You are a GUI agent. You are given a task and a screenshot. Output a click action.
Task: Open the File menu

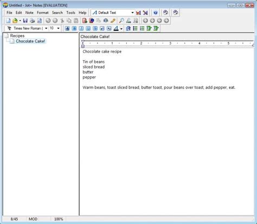9,12
